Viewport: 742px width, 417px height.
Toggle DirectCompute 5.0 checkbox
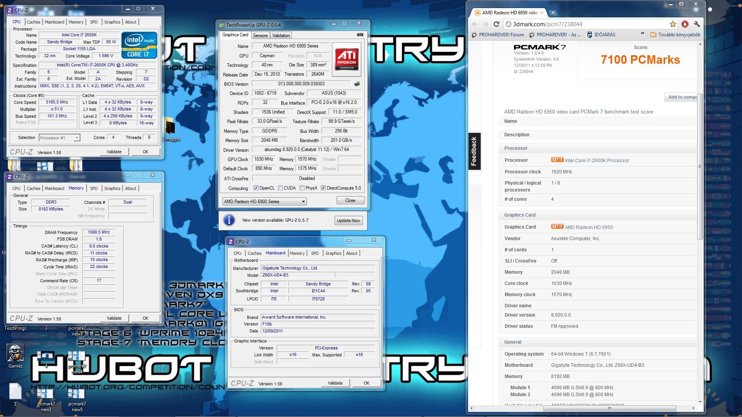[323, 188]
